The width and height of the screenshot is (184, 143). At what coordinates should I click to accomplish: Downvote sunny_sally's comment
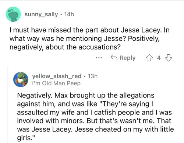pyautogui.click(x=169, y=58)
